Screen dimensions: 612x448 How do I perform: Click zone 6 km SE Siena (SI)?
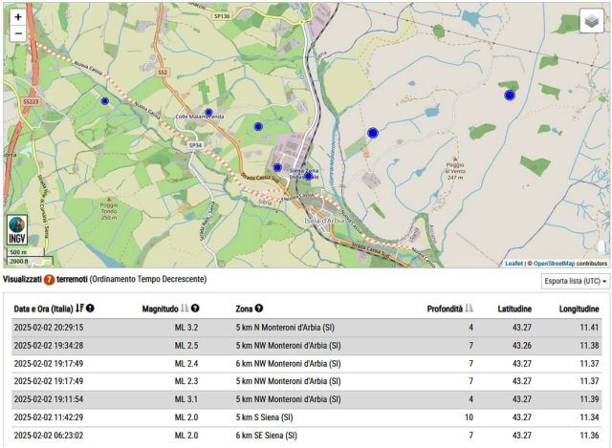(266, 436)
